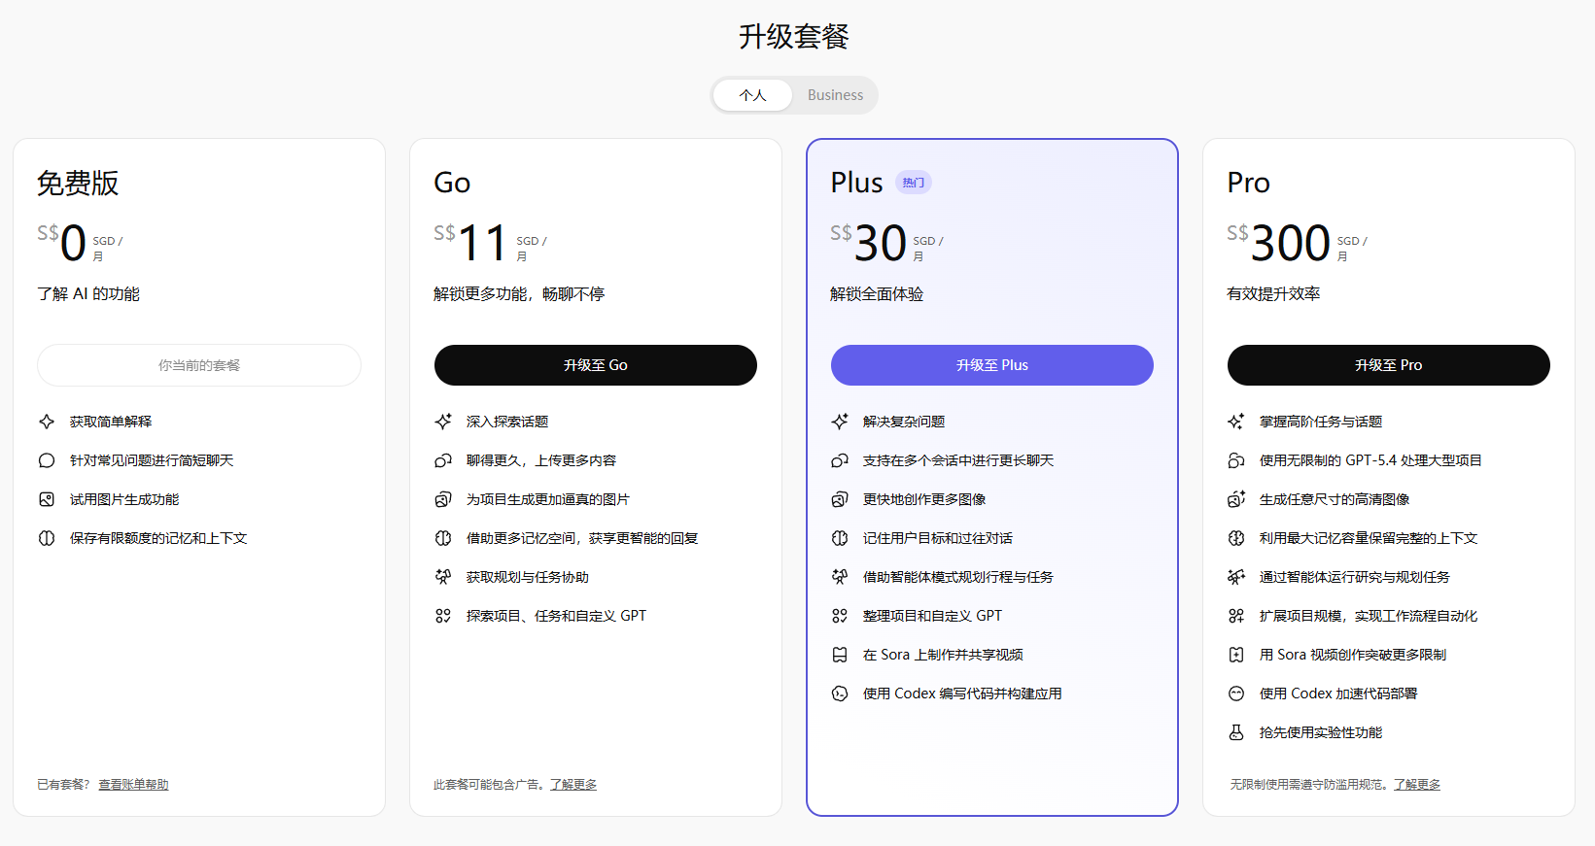This screenshot has height=846, width=1595.
Task: Click 有效提升效率 description text
Action: click(1273, 294)
